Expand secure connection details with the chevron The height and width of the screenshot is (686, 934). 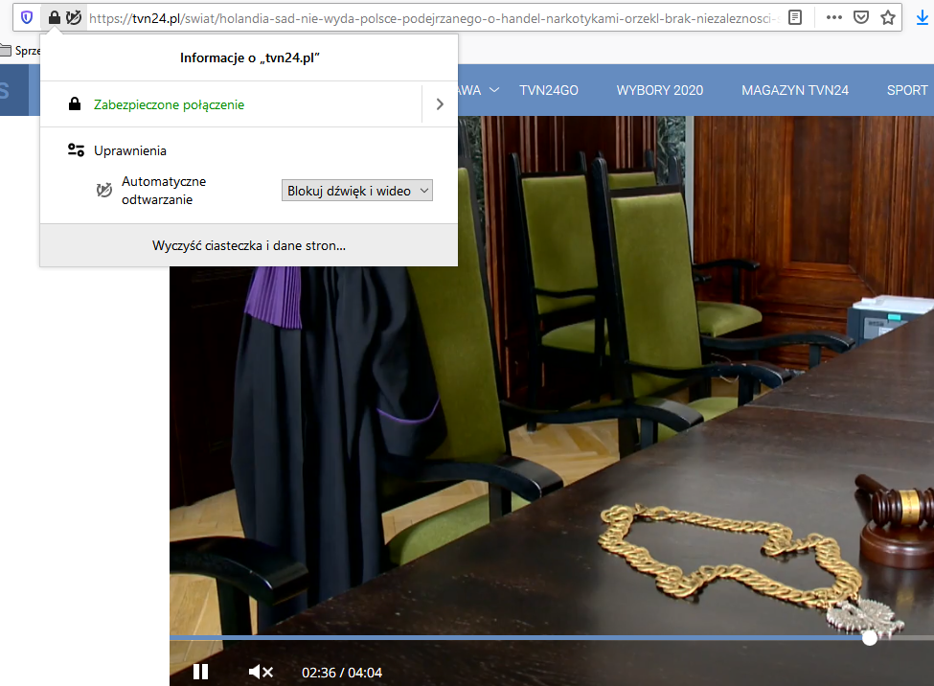tap(440, 104)
